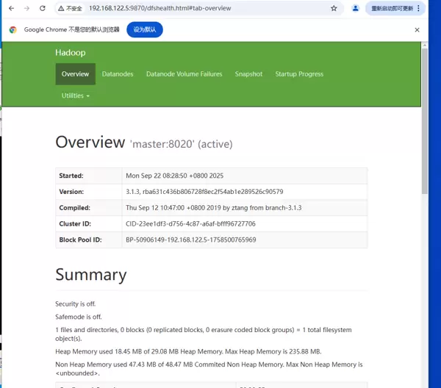Reload the current page

click(43, 8)
